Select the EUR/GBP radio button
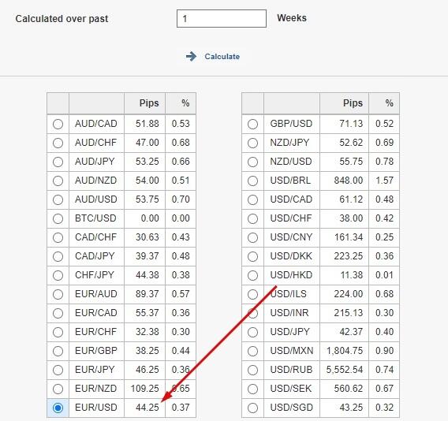 pos(58,351)
